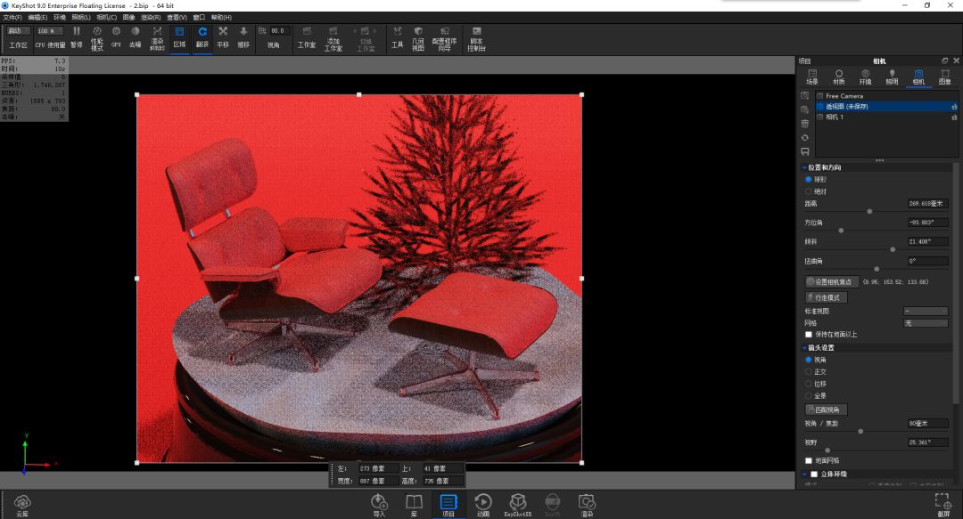Image resolution: width=963 pixels, height=519 pixels.
Task: Select the 视角 perspective lens radio button
Action: 808,360
